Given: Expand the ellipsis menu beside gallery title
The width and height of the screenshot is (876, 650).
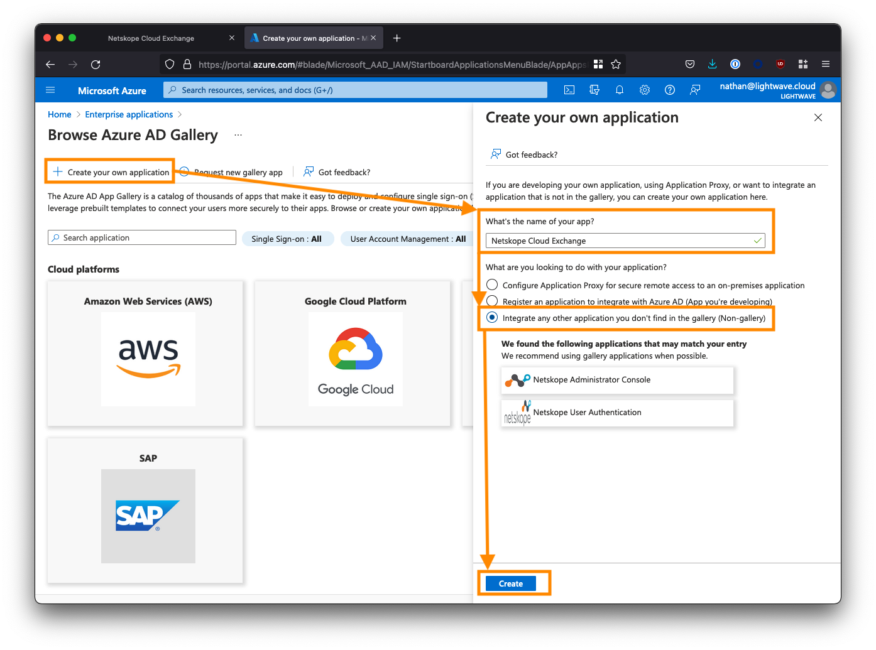Looking at the screenshot, I should [238, 135].
